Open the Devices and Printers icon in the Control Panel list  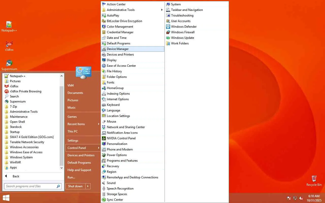point(104,55)
